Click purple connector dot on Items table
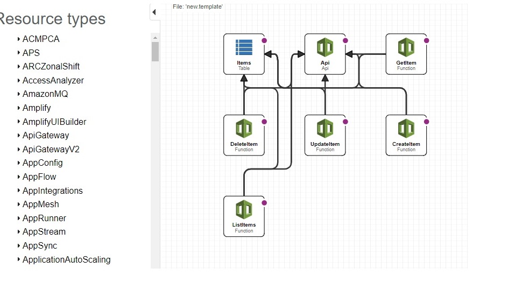The width and height of the screenshot is (508, 282). coord(264,40)
